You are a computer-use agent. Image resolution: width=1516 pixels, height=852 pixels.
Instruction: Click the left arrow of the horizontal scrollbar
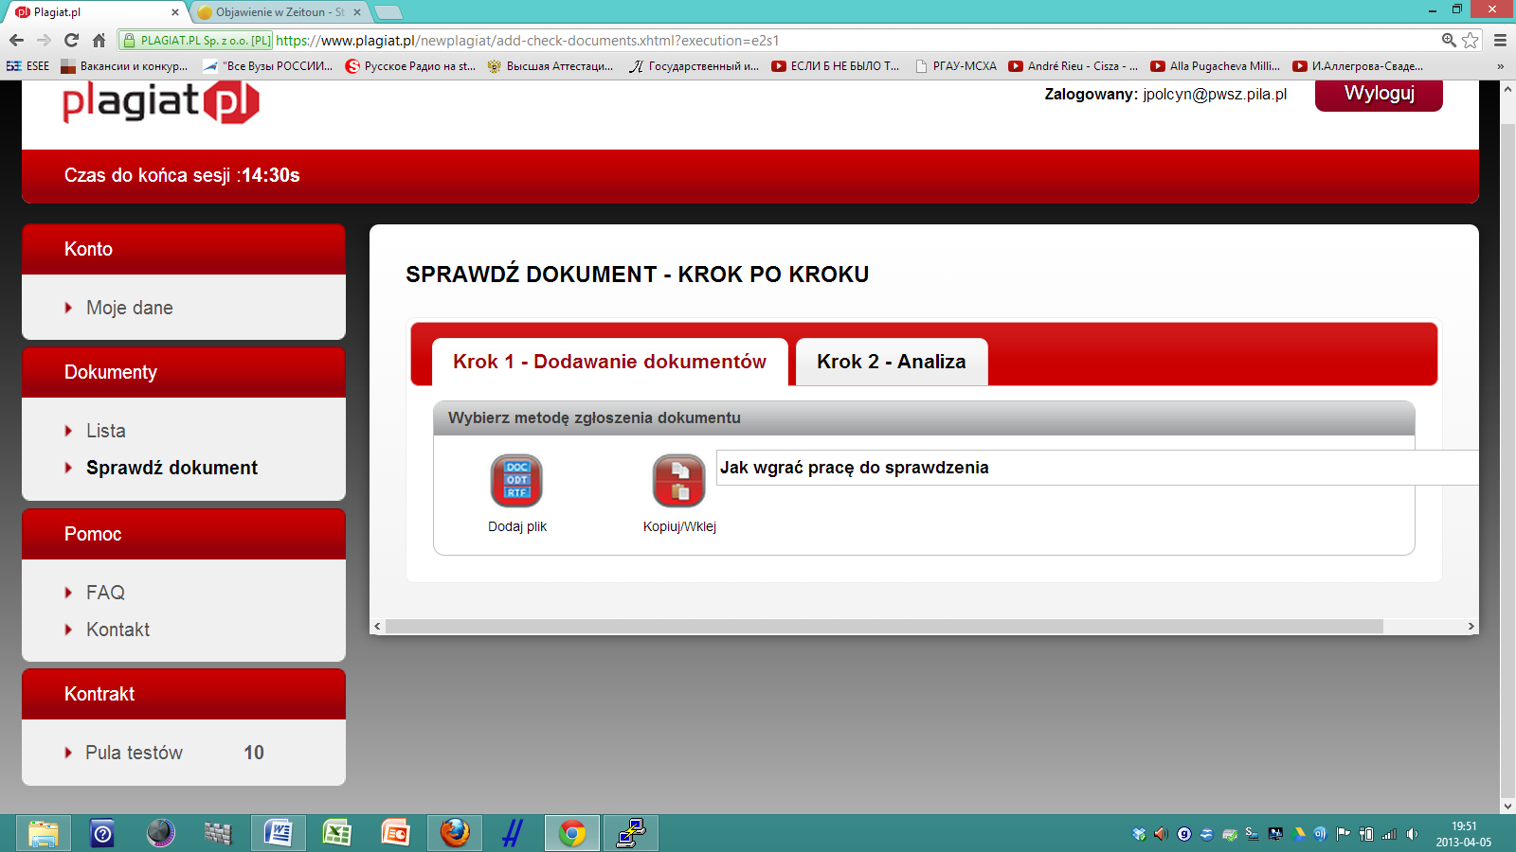(x=377, y=626)
